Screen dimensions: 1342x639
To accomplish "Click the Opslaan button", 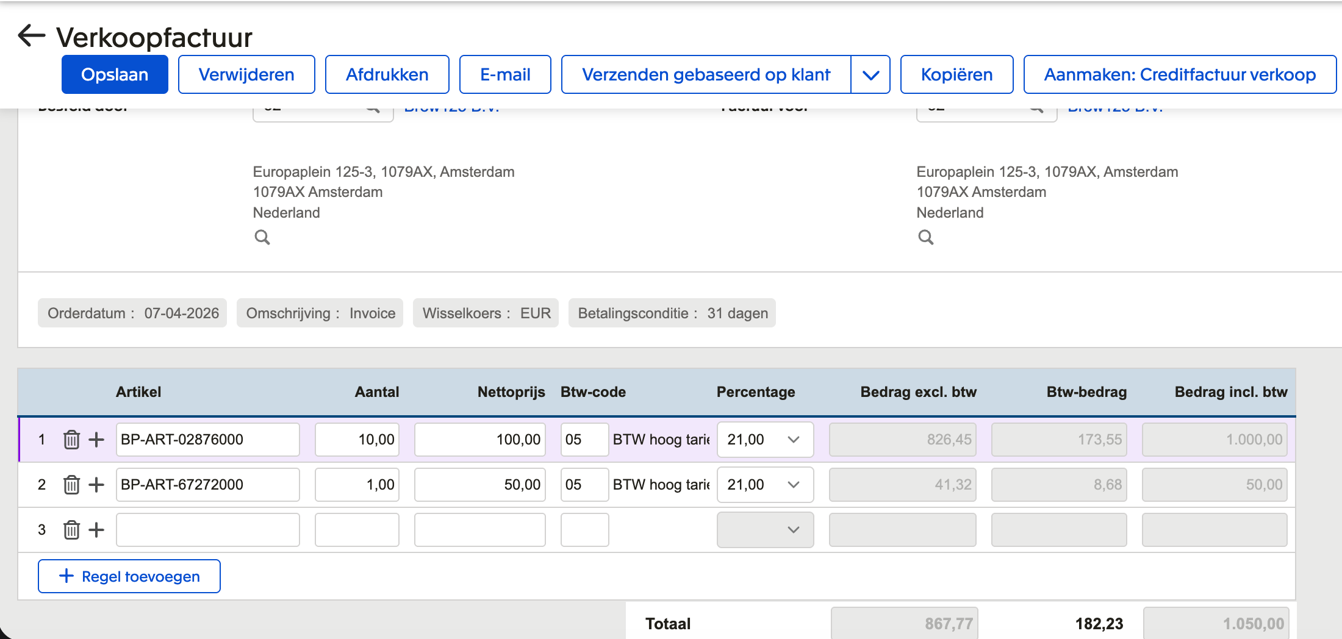I will click(x=115, y=74).
